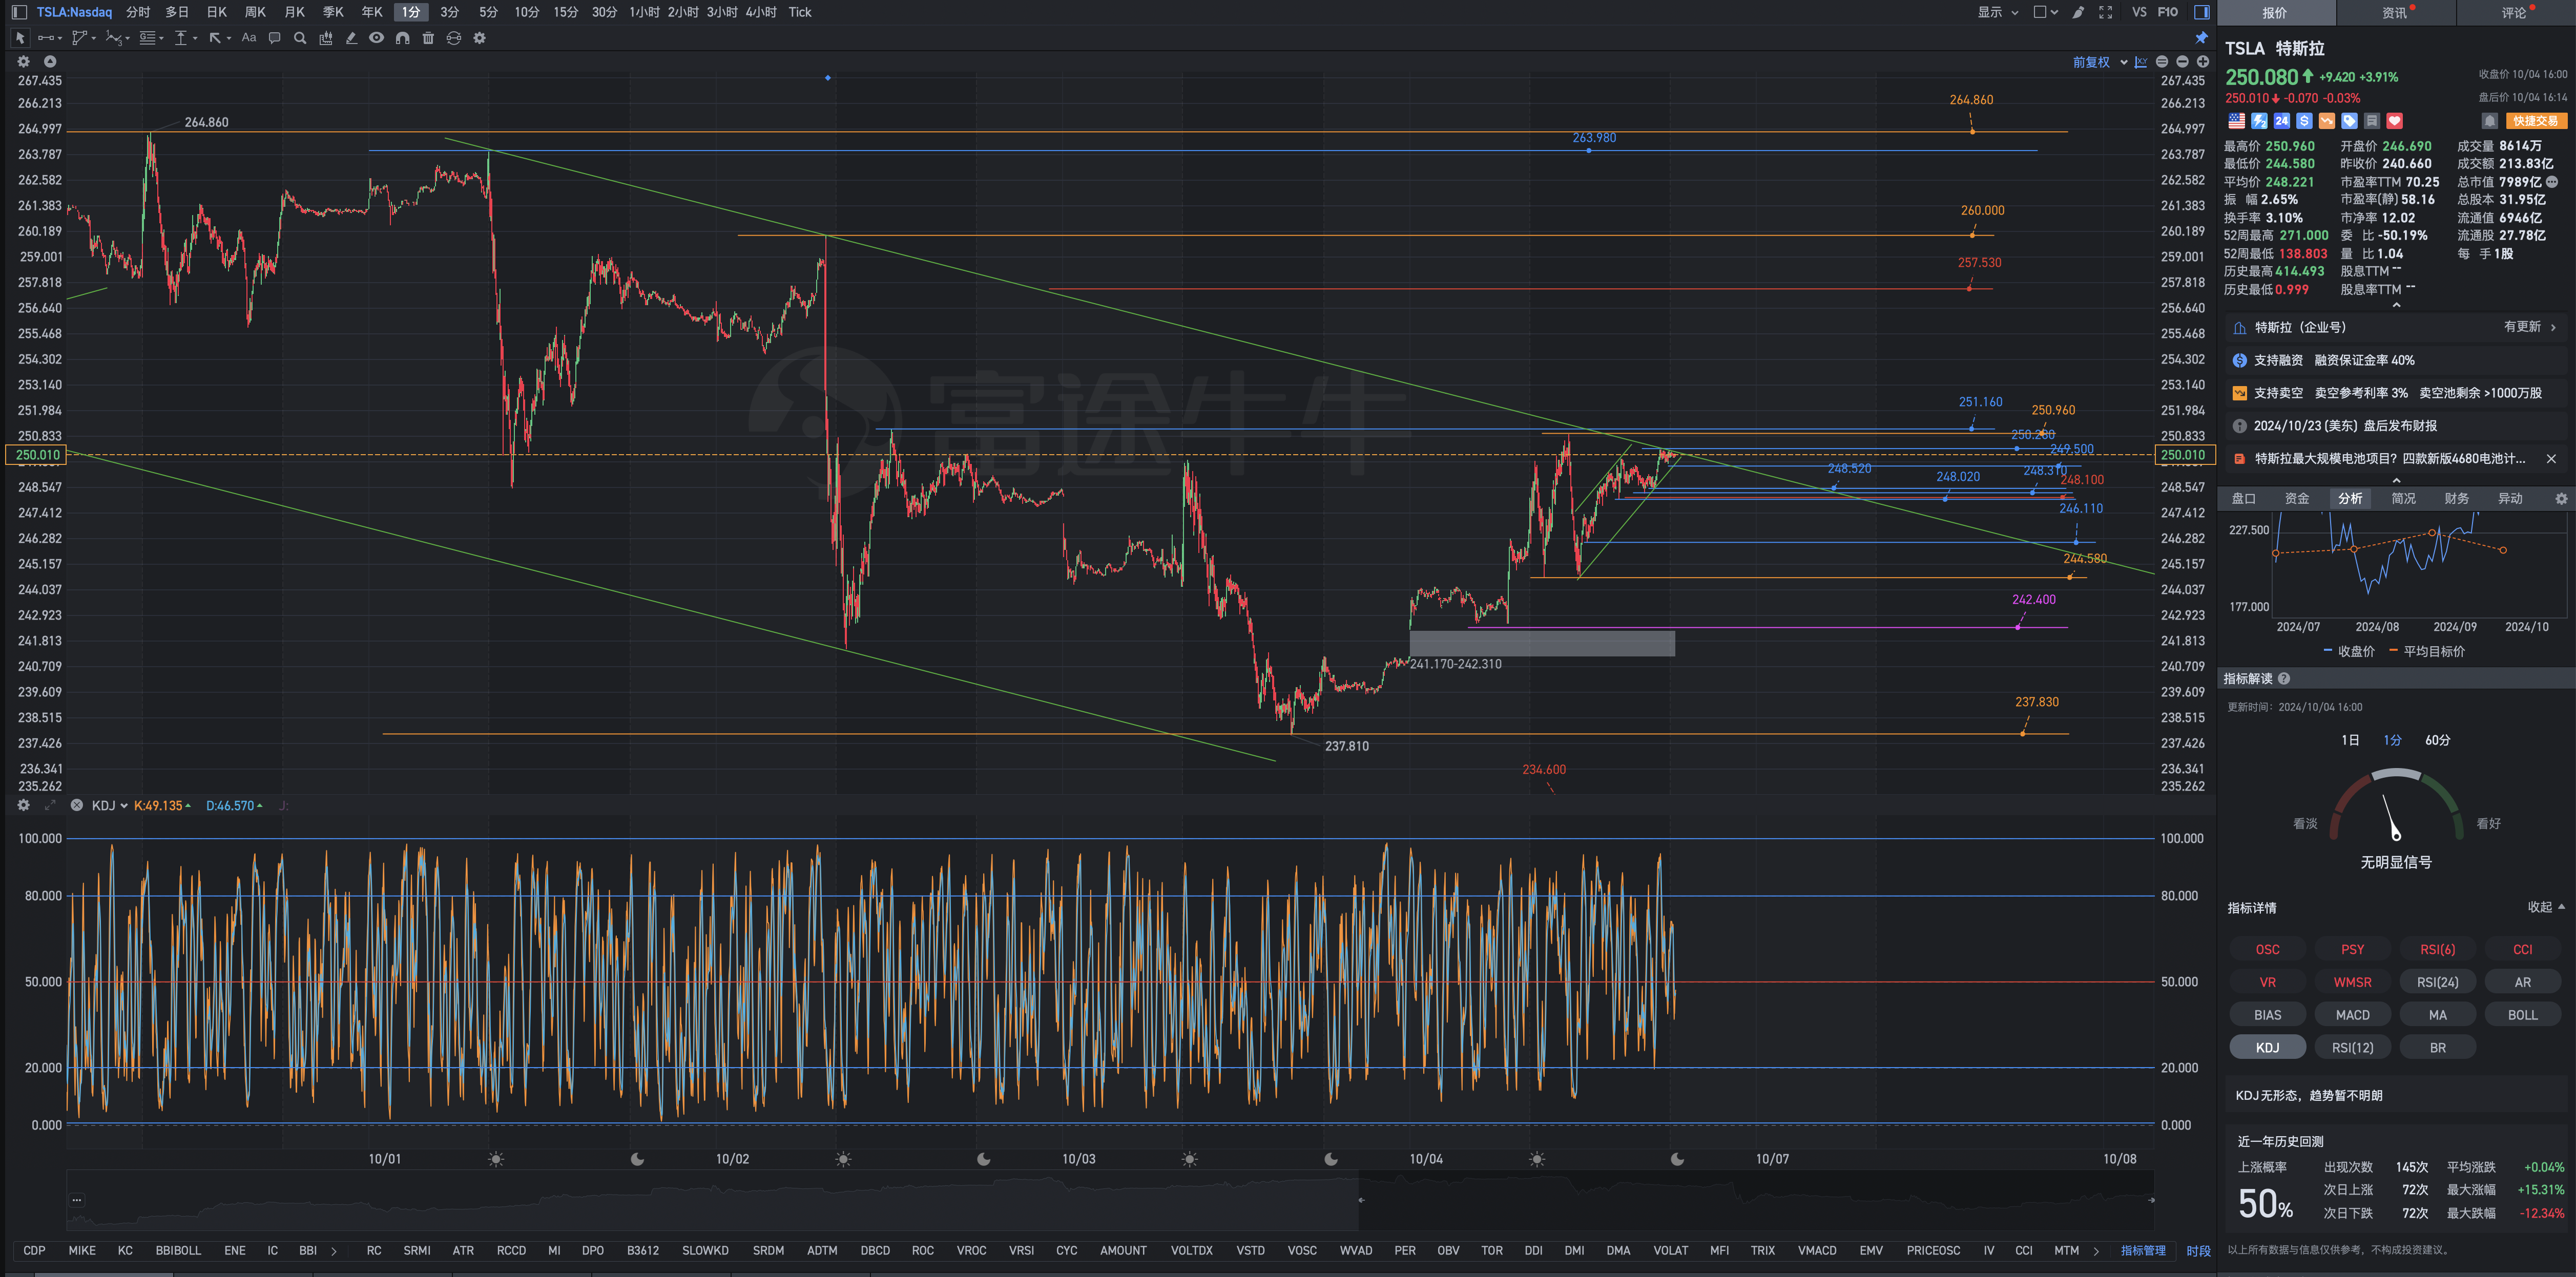Collapse main chart indicators with up-arrow circle

pyautogui.click(x=50, y=62)
